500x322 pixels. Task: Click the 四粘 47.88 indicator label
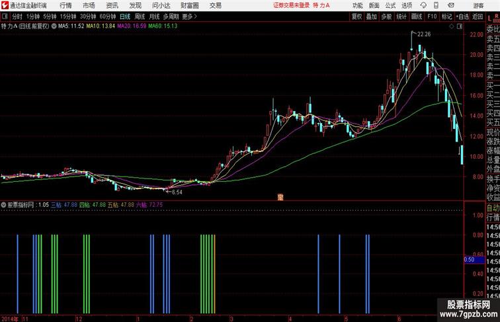click(93, 205)
